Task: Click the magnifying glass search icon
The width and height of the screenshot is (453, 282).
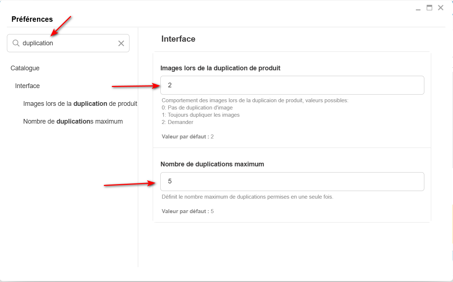Action: pyautogui.click(x=16, y=43)
